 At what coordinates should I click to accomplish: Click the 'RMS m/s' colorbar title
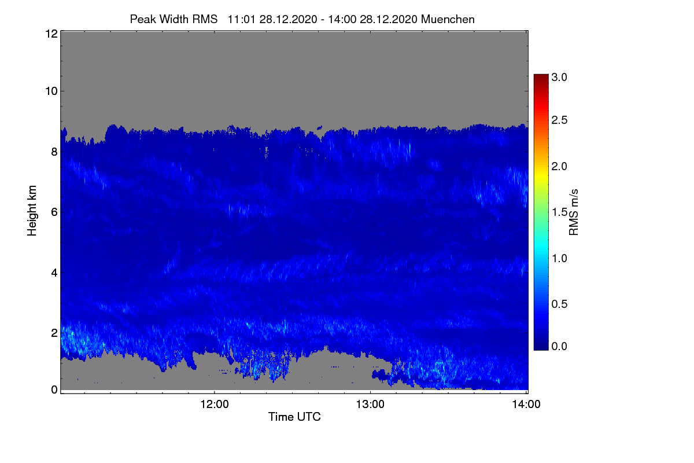point(574,211)
